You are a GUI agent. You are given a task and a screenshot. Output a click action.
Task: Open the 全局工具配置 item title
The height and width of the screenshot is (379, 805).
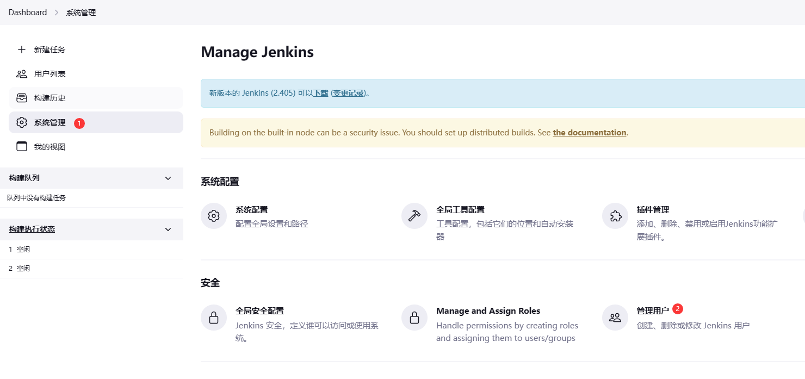coord(460,210)
